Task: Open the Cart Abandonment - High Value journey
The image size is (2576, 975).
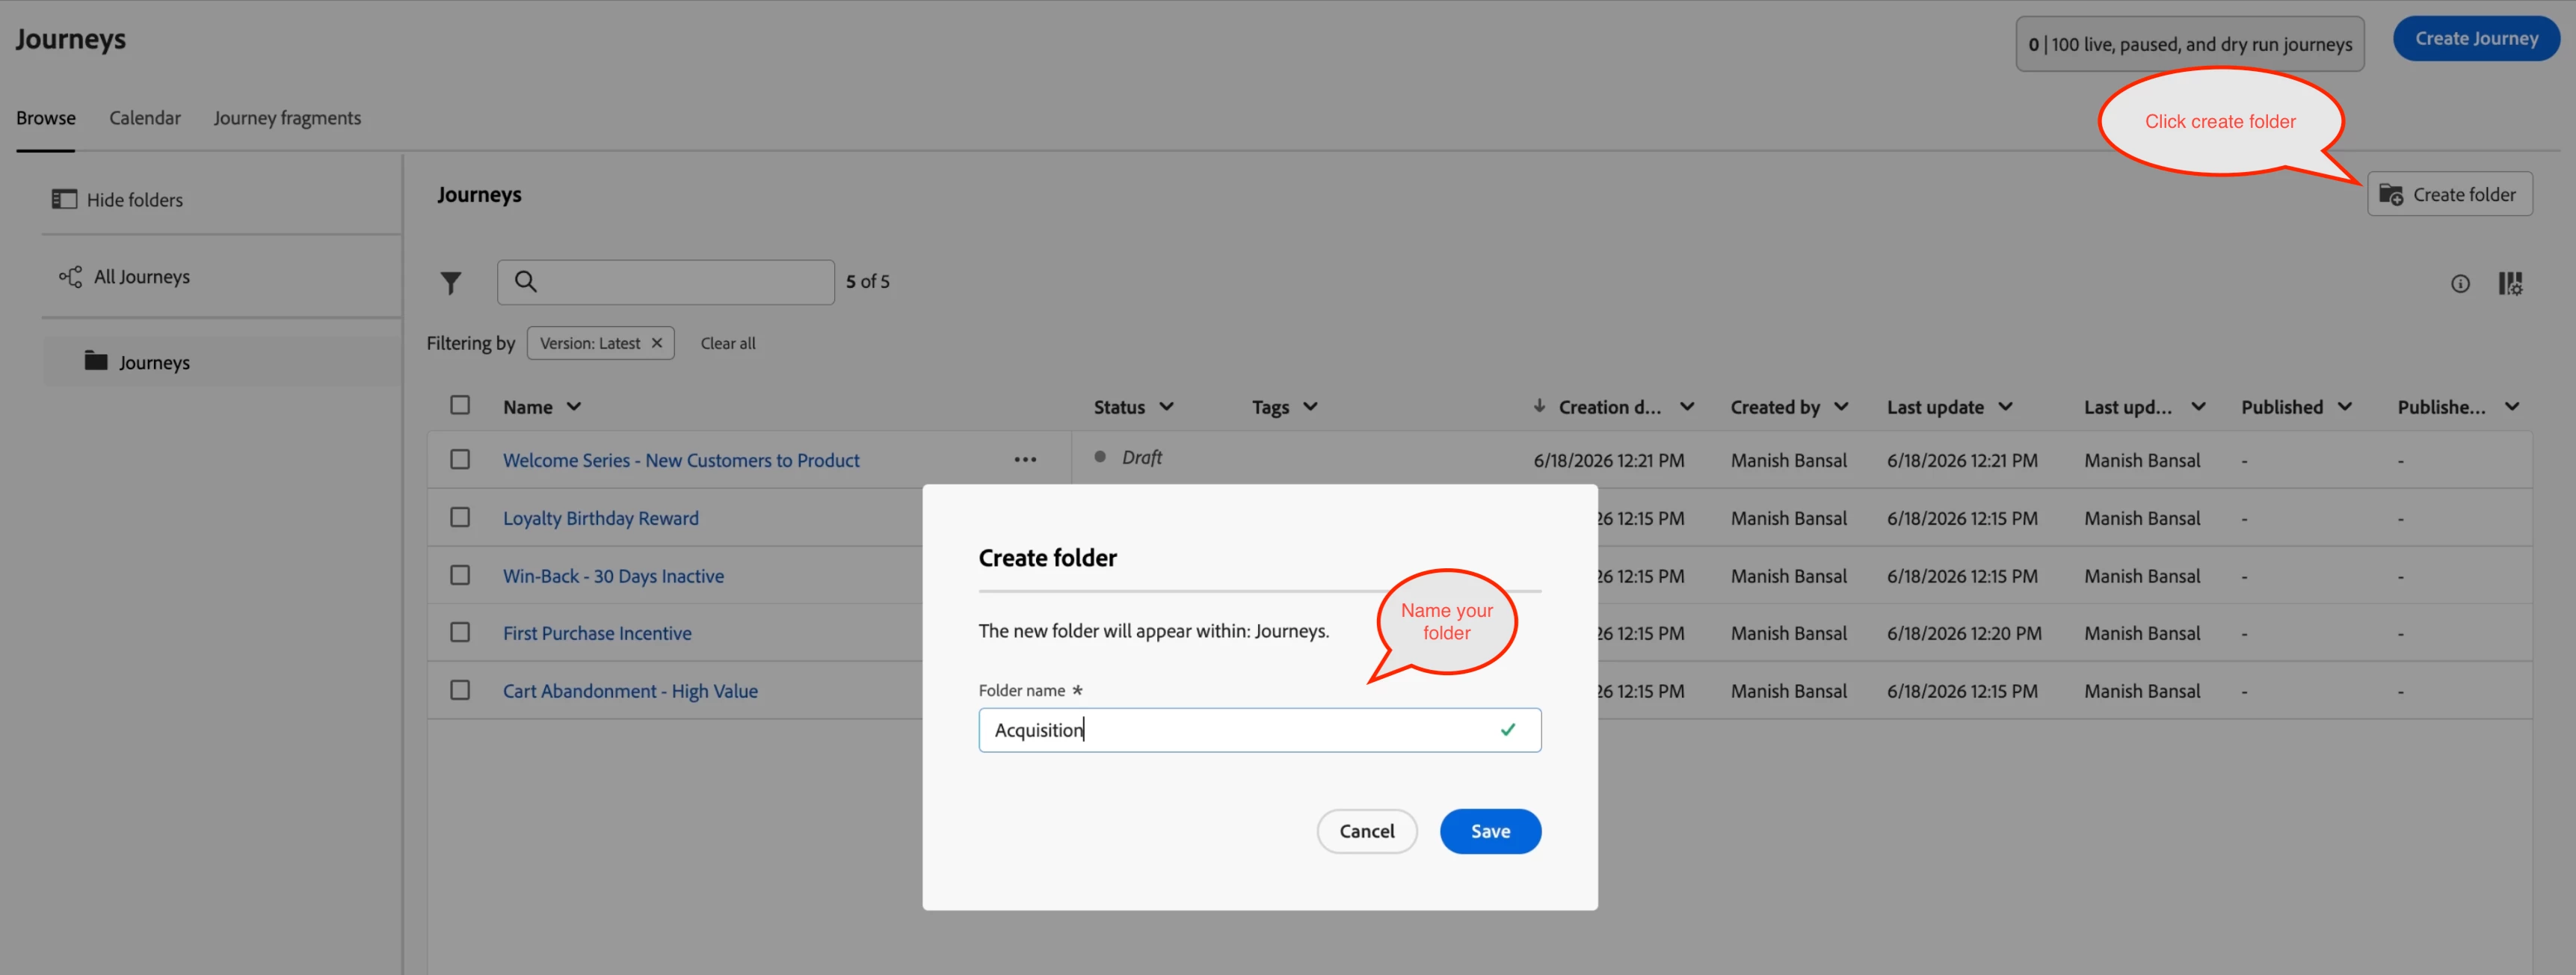Action: click(x=630, y=691)
